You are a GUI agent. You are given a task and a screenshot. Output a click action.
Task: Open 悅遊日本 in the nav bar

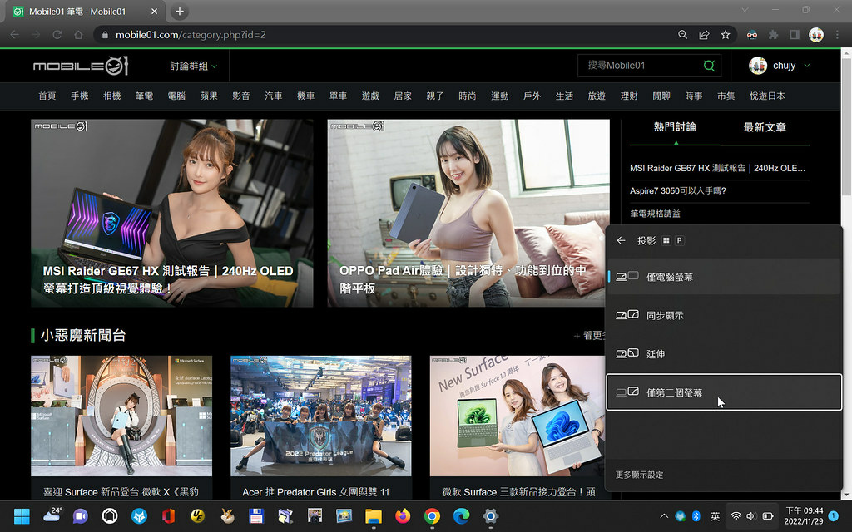pos(767,96)
